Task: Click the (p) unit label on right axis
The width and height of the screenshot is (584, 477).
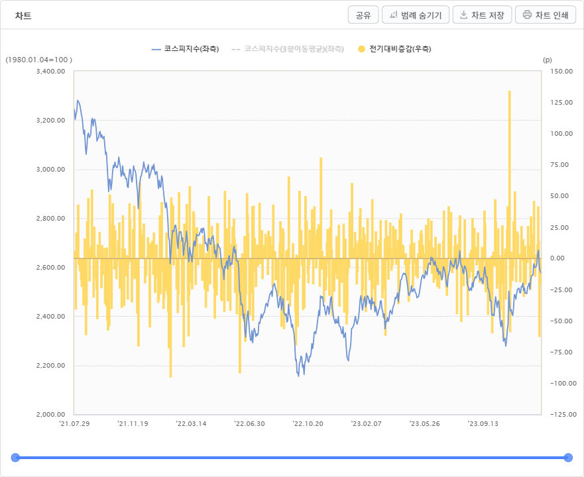Action: point(547,60)
